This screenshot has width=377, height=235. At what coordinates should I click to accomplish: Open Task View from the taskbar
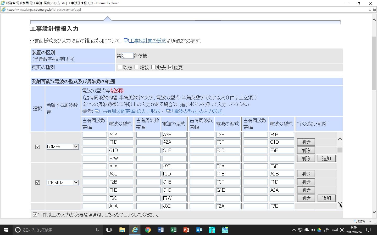(x=109, y=230)
